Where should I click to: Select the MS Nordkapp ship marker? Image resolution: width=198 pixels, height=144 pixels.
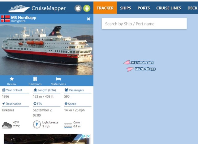pyautogui.click(x=130, y=69)
